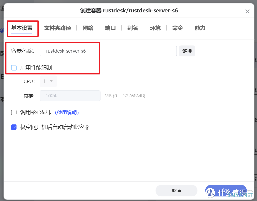This screenshot has height=201, width=257.
Task: Cancel with the 取消 button
Action: pos(176,190)
